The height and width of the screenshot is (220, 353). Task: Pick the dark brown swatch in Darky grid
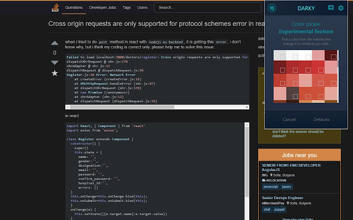click(x=292, y=94)
